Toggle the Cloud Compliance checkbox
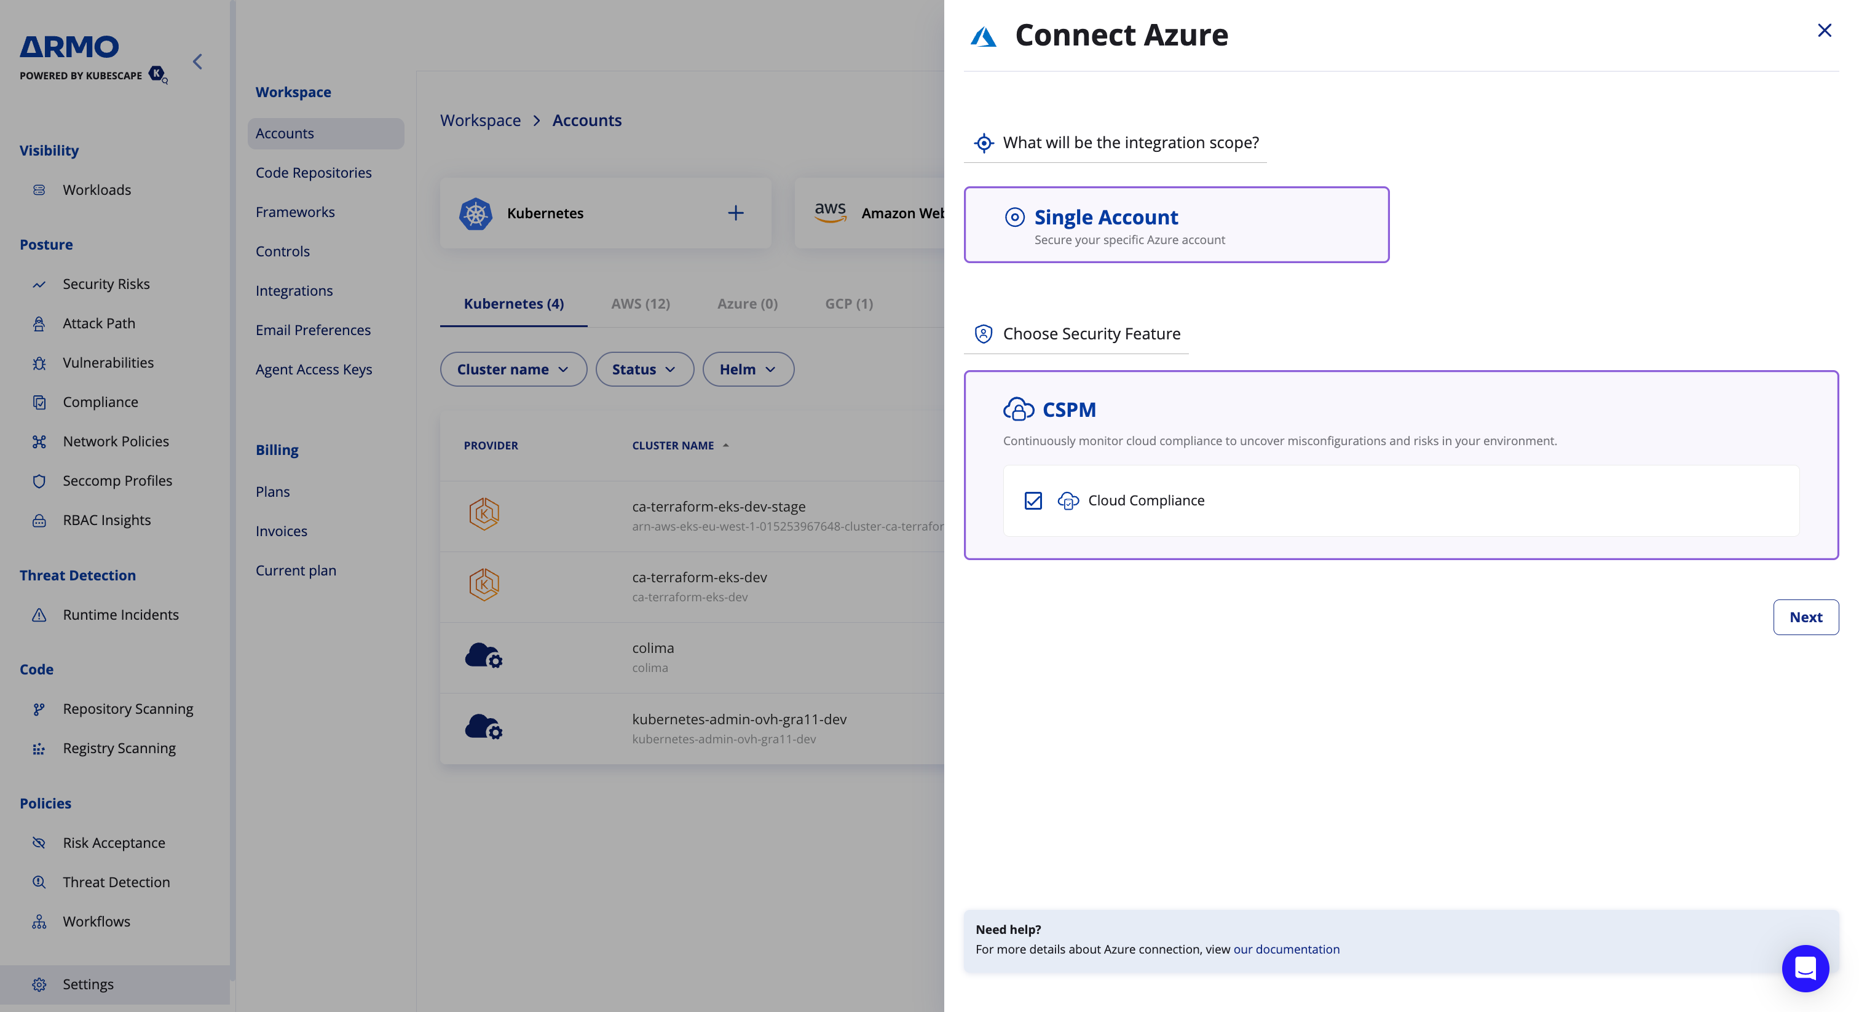1859x1012 pixels. (1033, 501)
